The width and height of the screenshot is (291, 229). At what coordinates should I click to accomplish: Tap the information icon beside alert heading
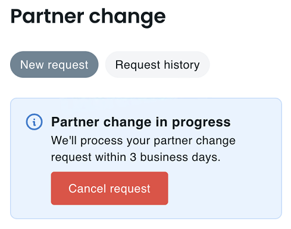34,122
